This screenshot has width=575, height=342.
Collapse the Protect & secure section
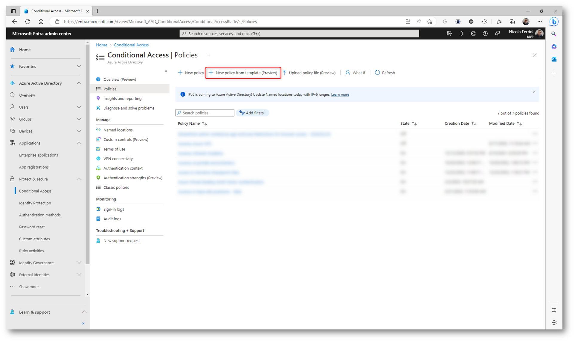pos(79,179)
